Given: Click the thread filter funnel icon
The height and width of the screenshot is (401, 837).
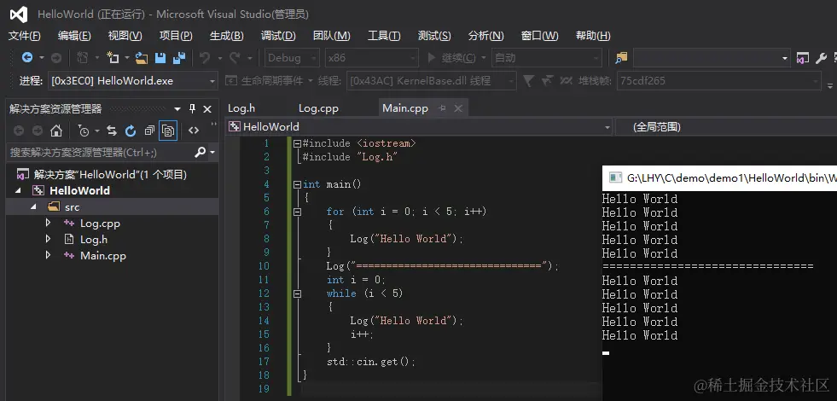Looking at the screenshot, I should pyautogui.click(x=528, y=81).
